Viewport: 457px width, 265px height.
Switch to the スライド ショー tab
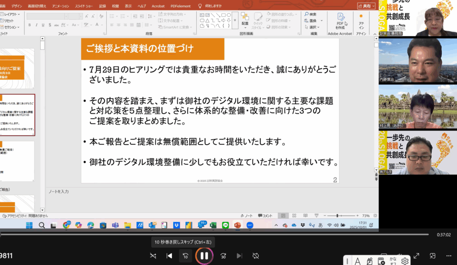[83, 6]
